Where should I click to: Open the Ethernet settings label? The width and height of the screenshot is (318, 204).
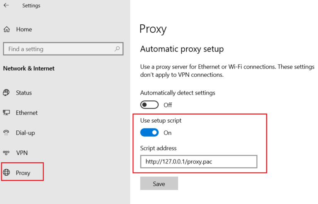click(27, 113)
